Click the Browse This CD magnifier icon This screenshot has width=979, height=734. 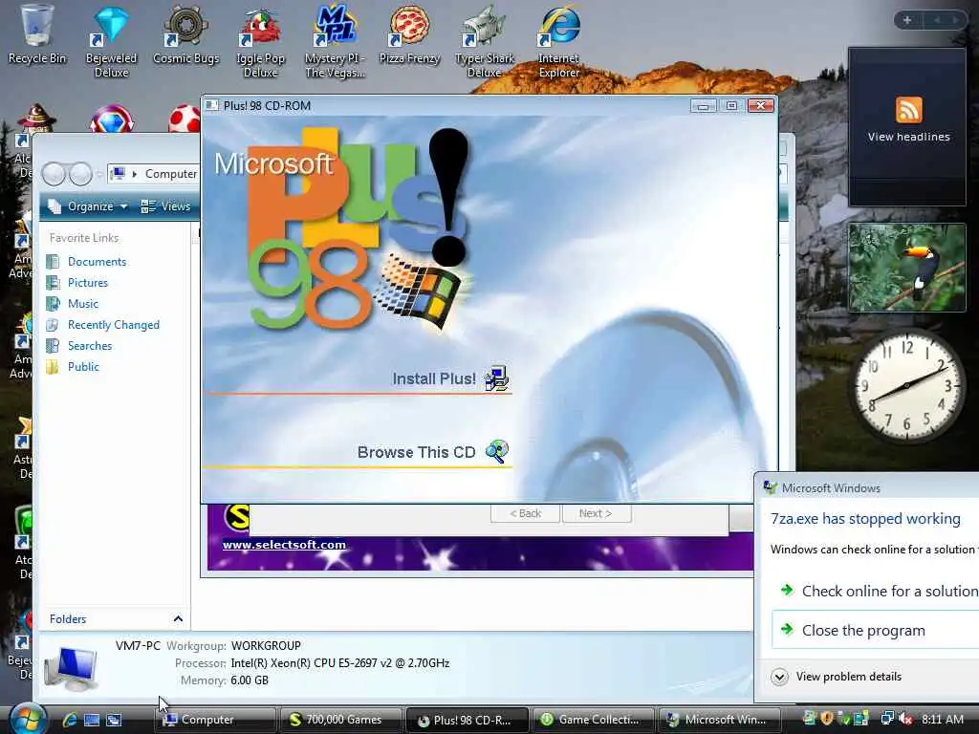[x=497, y=451]
